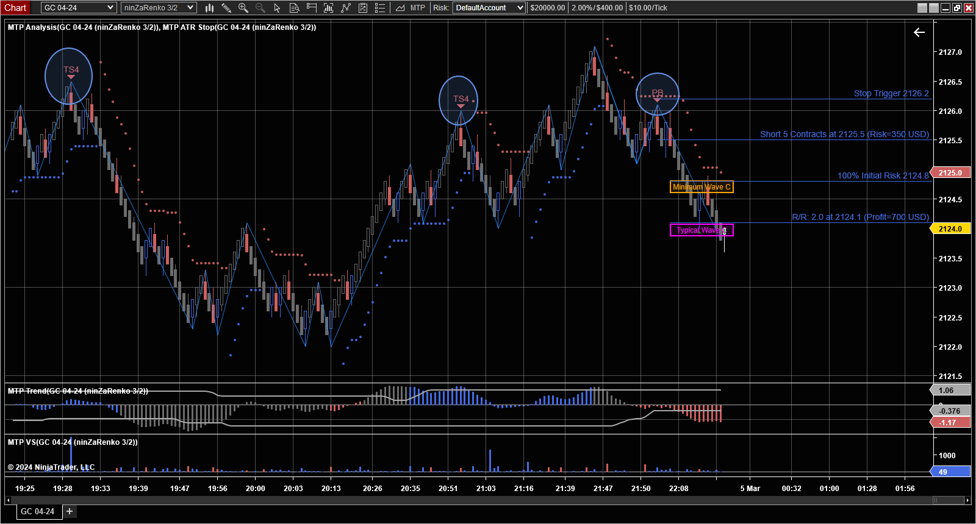The image size is (976, 524).
Task: Click the zoom in magnifier icon
Action: [x=243, y=8]
